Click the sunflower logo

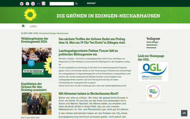[30, 15]
